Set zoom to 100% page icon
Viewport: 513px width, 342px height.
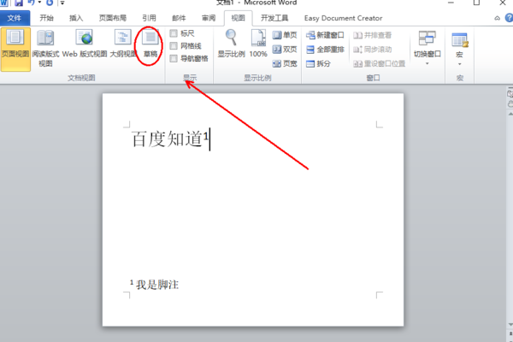[258, 44]
